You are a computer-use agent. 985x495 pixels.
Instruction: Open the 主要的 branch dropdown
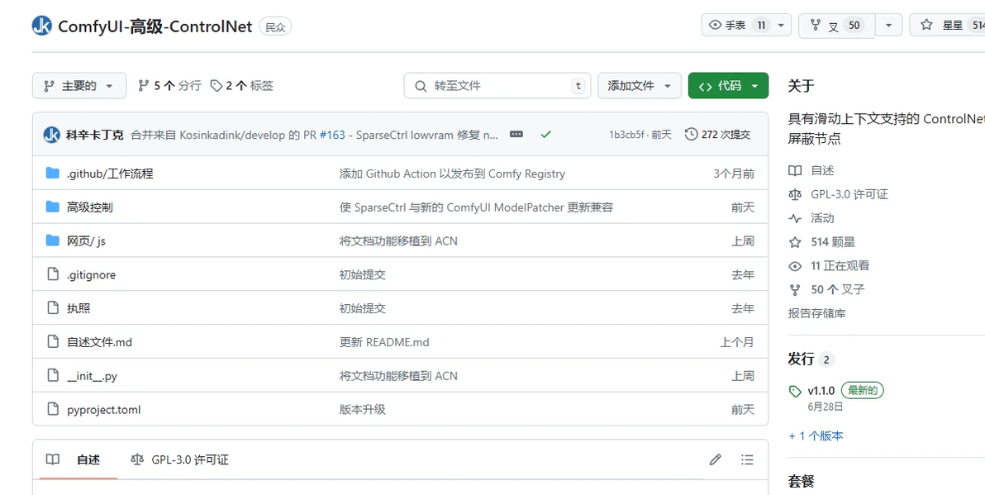point(79,86)
